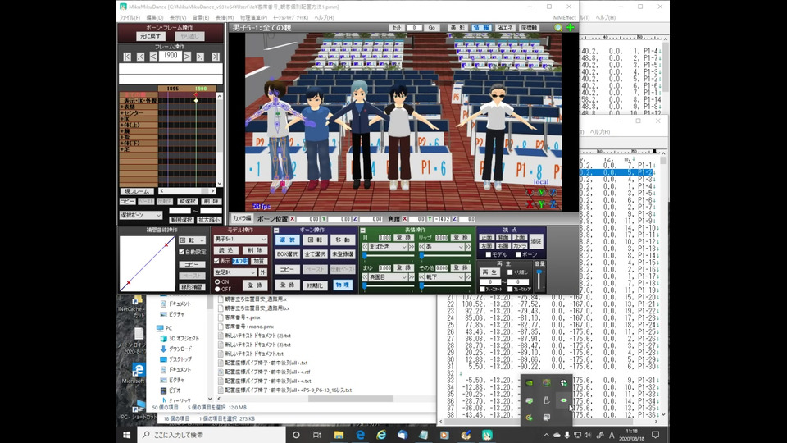Image resolution: width=787 pixels, height=443 pixels.
Task: Open File Explorer from the taskbar
Action: click(339, 435)
